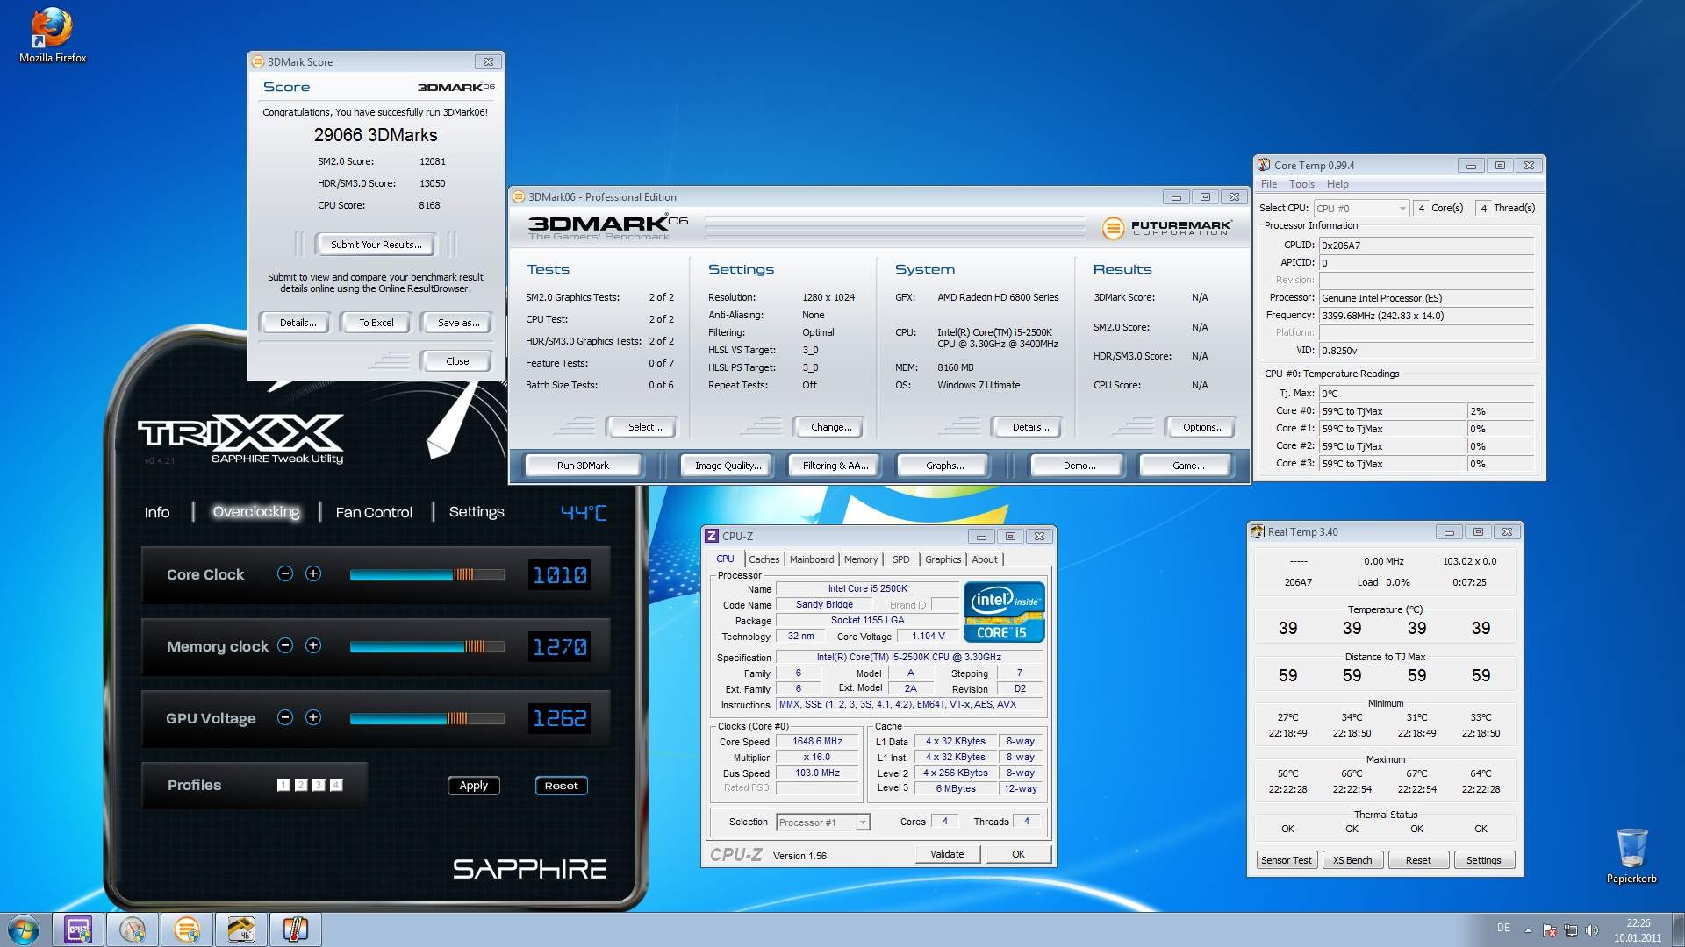1685x947 pixels.
Task: Switch to the Memory tab in CPU-Z
Action: (861, 559)
